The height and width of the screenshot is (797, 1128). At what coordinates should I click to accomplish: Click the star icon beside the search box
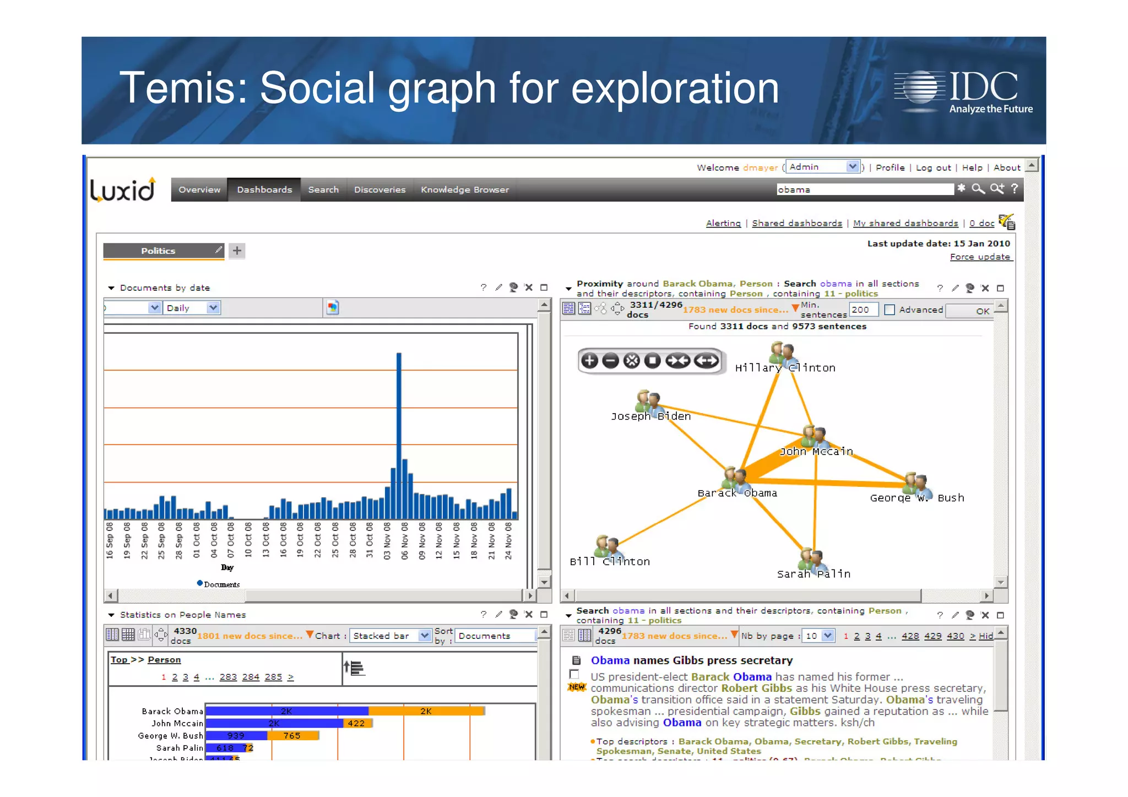pos(961,188)
